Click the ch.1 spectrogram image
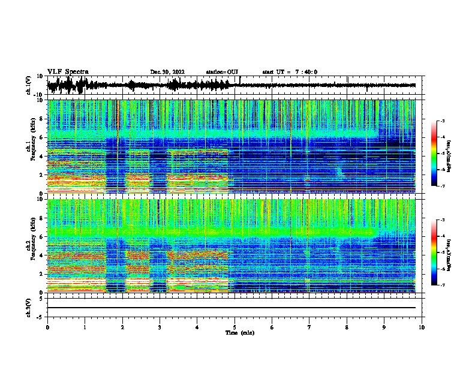475x367 pixels. tap(232, 146)
